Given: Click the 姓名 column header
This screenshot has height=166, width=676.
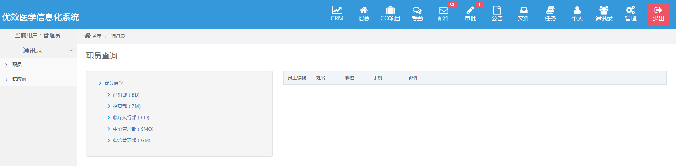Looking at the screenshot, I should pos(321,78).
